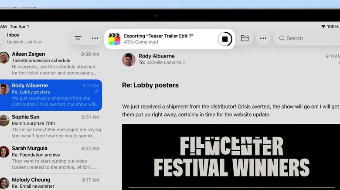Viewport: 340px width, 190px height.
Task: Open the mailbox filter list icon
Action: pos(78,38)
